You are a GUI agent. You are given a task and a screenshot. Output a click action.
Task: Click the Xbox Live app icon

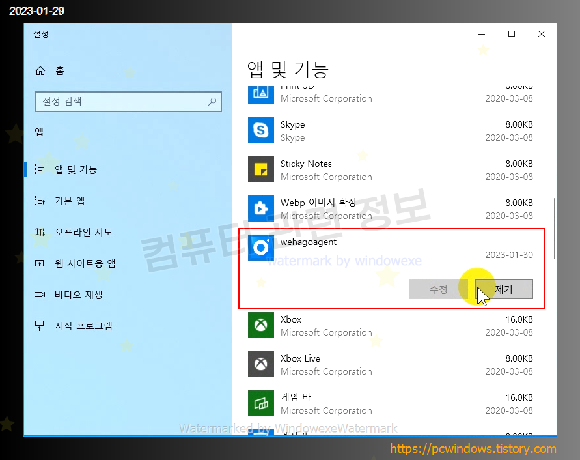coord(261,364)
